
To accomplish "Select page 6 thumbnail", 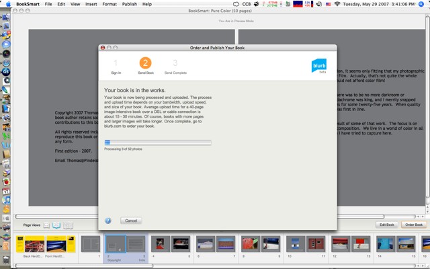I will 206,243.
